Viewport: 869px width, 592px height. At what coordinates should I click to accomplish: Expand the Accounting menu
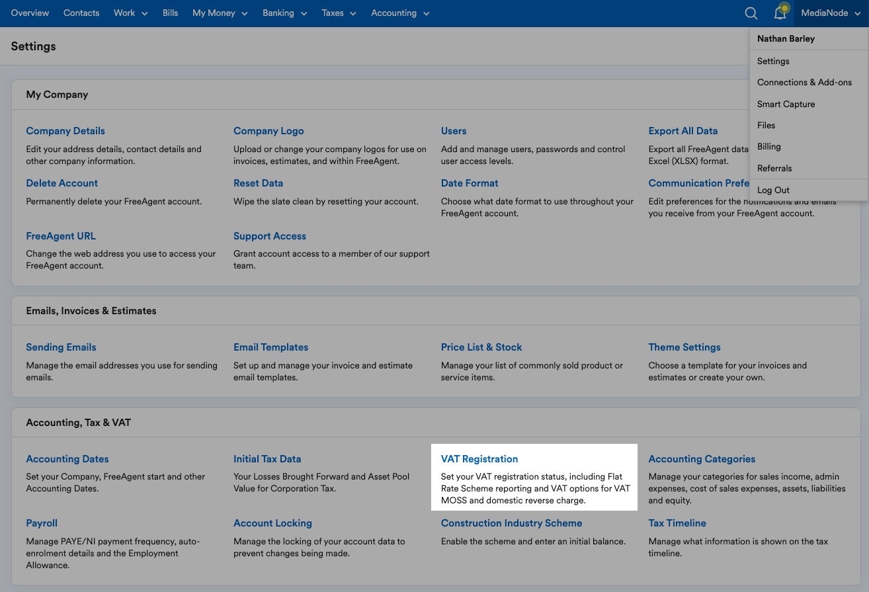click(400, 13)
